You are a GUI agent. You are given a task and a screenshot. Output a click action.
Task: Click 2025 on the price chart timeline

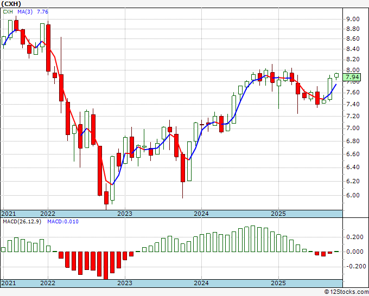click(x=278, y=214)
